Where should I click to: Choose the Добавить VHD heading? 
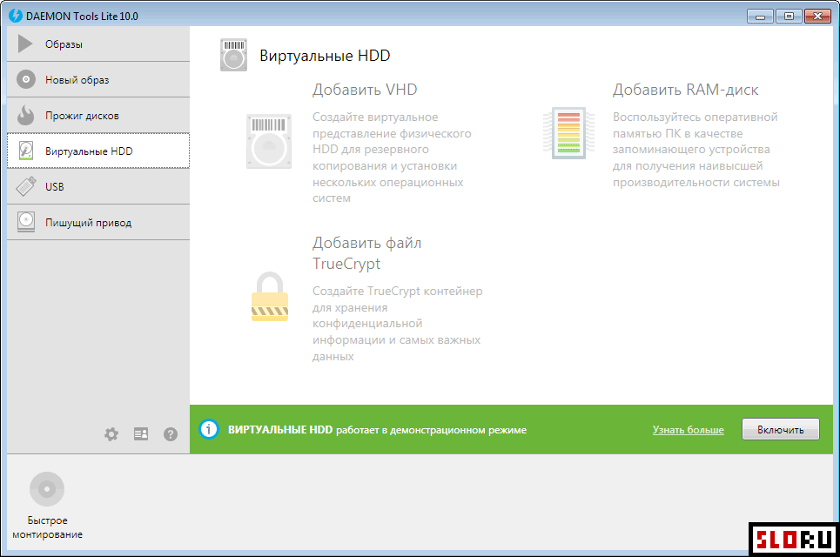[365, 90]
